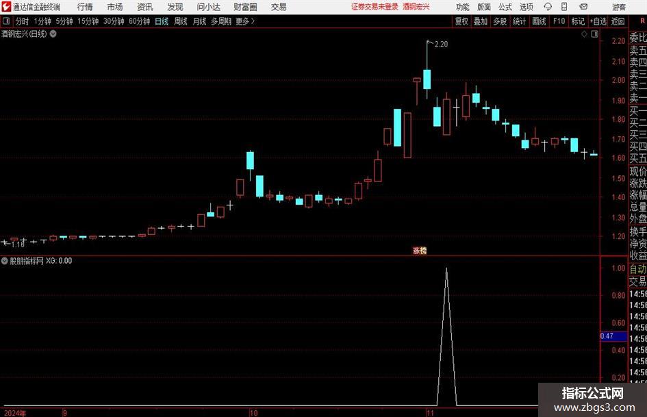This screenshot has width=647, height=417.
Task: Switch to 分时 chart tab
Action: (x=23, y=21)
